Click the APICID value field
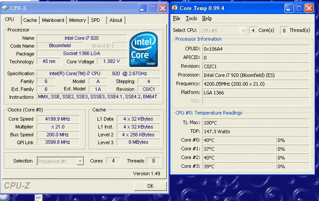This screenshot has width=319, height=201. [x=256, y=58]
